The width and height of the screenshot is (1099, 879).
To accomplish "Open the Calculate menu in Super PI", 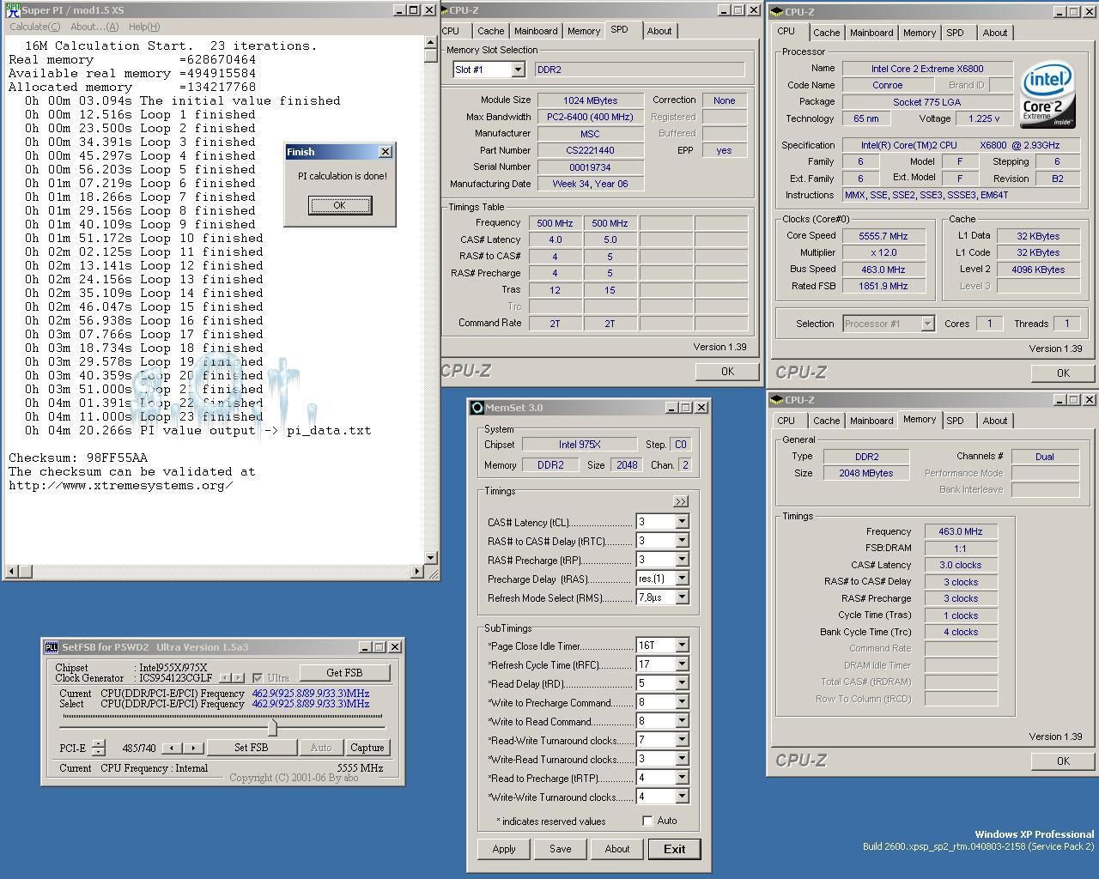I will pos(34,27).
